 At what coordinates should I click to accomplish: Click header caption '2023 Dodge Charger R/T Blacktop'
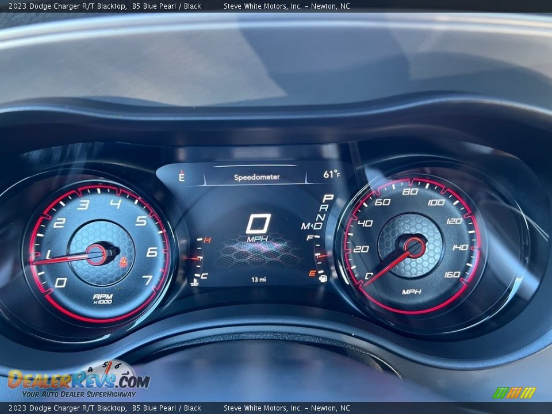[x=67, y=6]
